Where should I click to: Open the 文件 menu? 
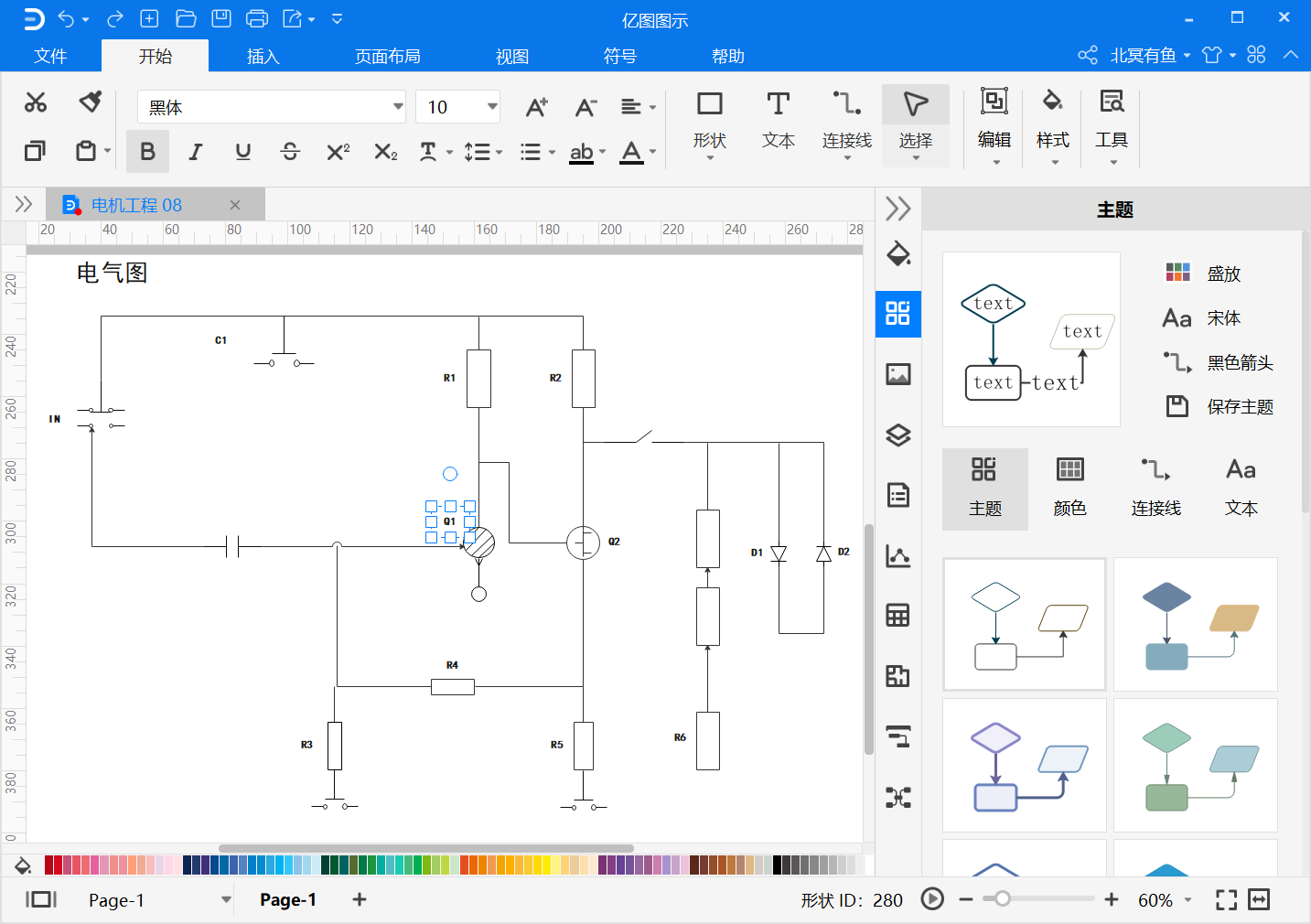tap(50, 56)
